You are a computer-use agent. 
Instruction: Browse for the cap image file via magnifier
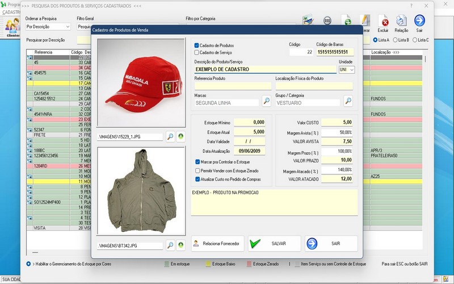point(170,136)
